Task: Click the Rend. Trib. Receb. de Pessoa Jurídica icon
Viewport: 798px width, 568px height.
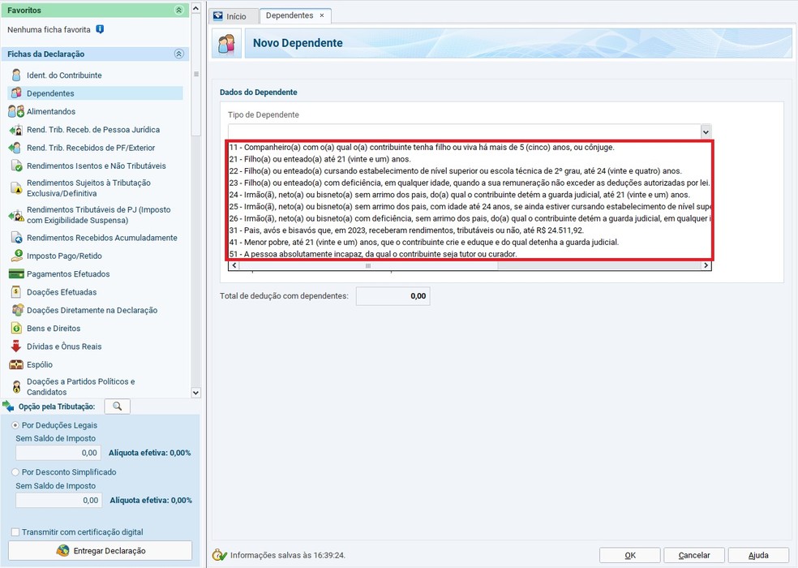Action: click(x=16, y=130)
